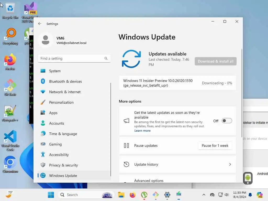Open the weather widget showing 73°
Image resolution: width=268 pixels, height=201 pixels.
click(x=9, y=194)
